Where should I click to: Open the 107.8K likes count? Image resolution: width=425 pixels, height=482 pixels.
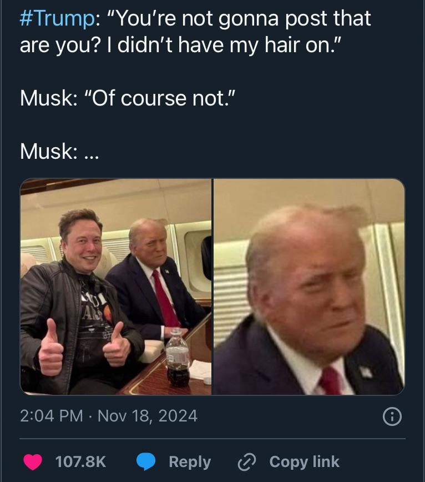point(81,461)
